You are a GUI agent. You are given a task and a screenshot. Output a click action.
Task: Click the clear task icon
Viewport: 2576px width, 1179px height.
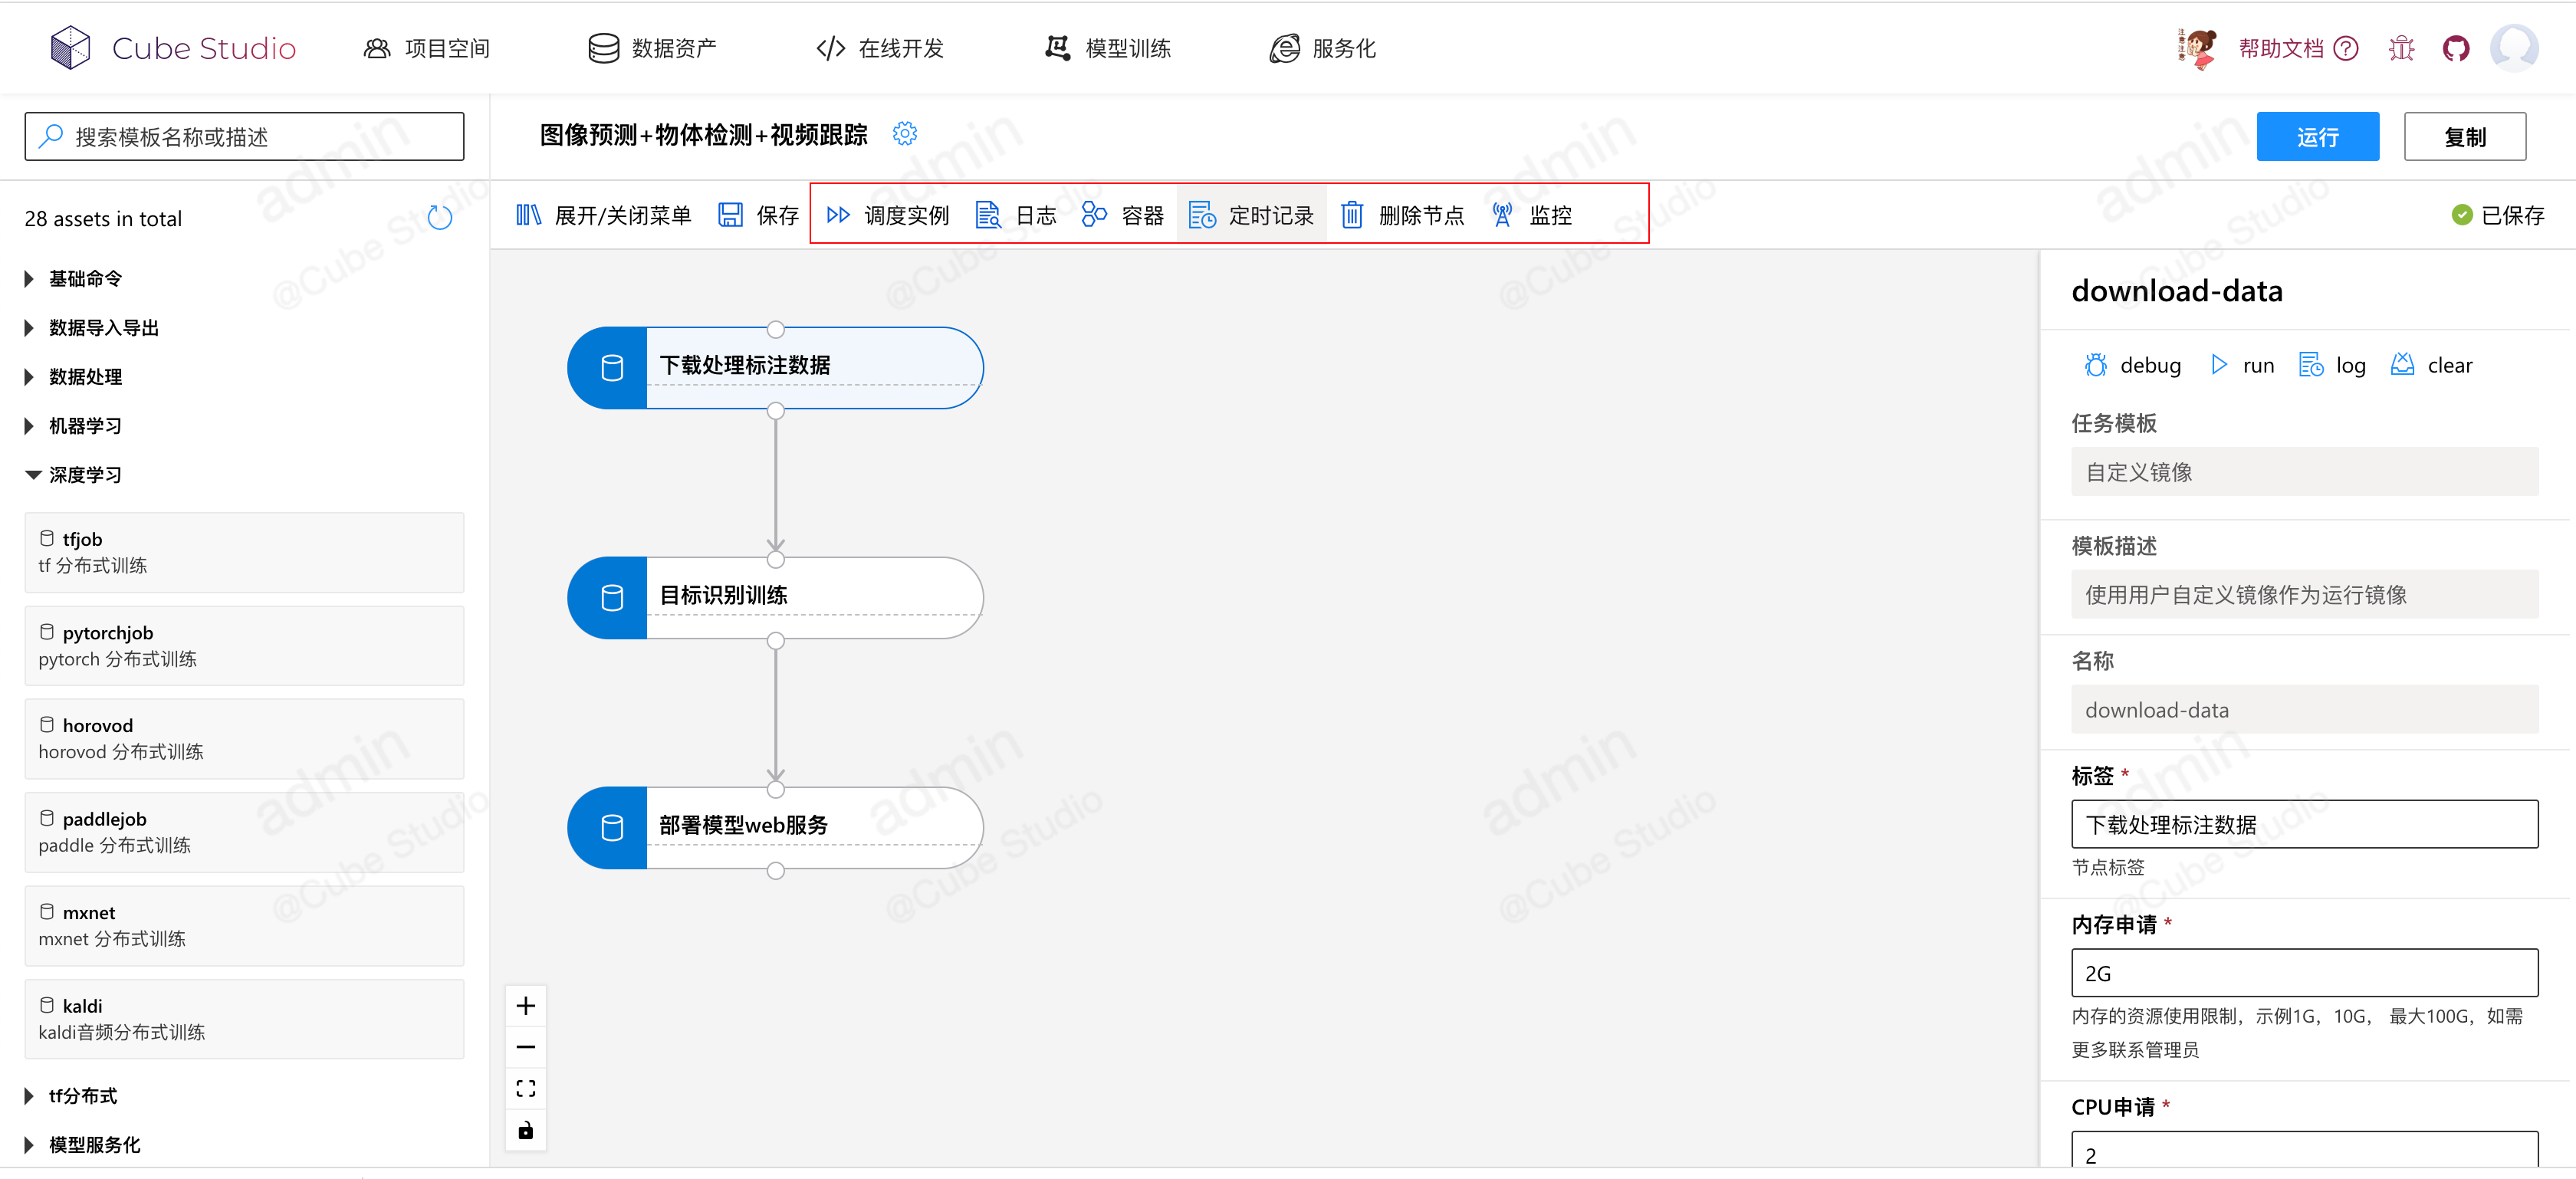click(2402, 365)
